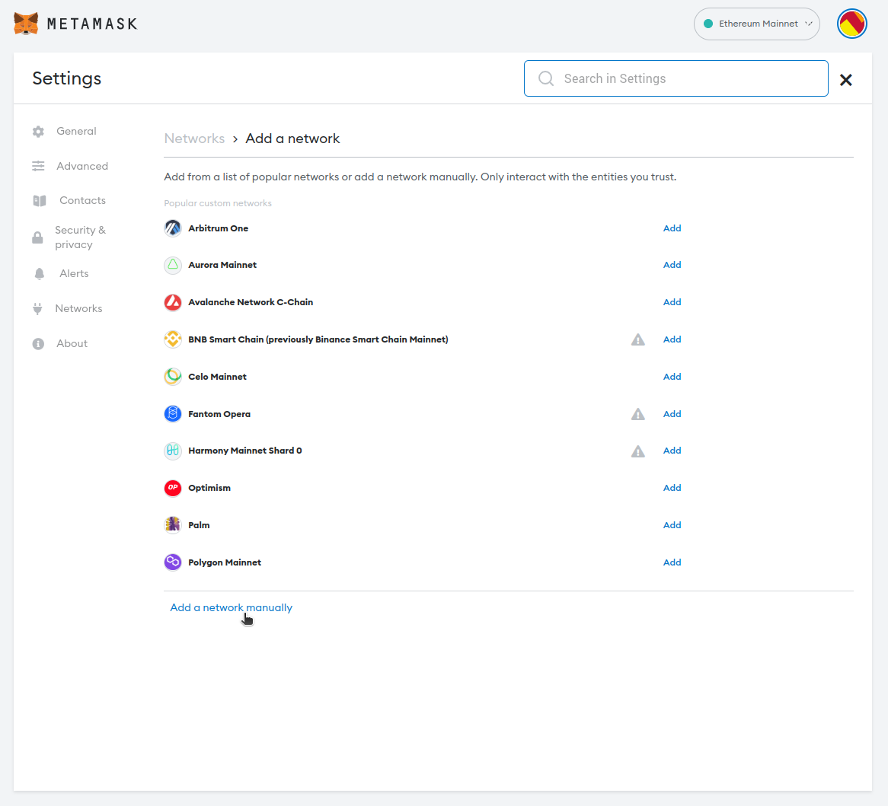
Task: Click the Avalanche Network C-Chain icon
Action: [x=173, y=302]
